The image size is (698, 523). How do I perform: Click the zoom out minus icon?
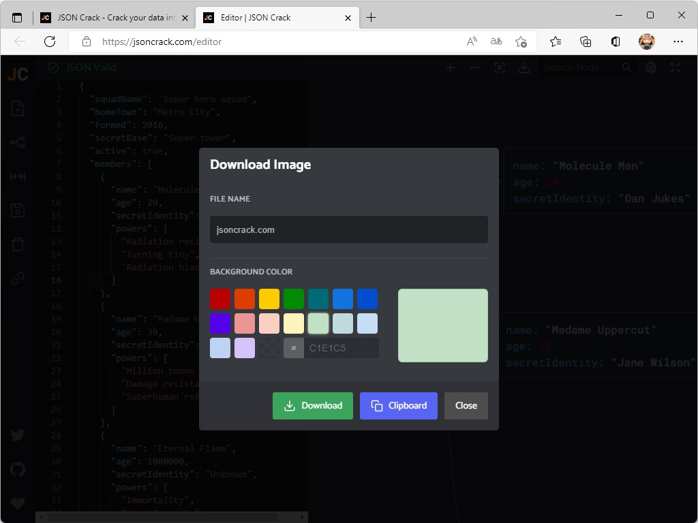pyautogui.click(x=475, y=67)
